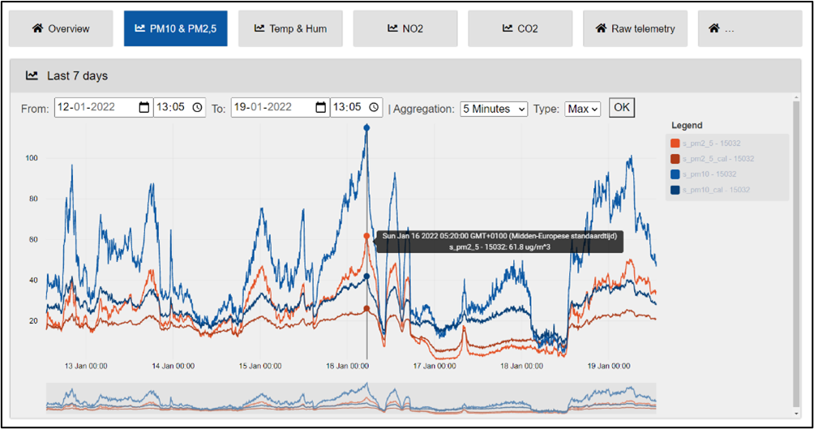Viewport: 814px width, 429px height.
Task: Click the chart icon beside Last 7 days
Action: [32, 75]
